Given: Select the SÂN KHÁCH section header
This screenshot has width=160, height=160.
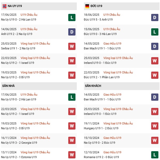Looking at the screenshot, I should 122,86.
